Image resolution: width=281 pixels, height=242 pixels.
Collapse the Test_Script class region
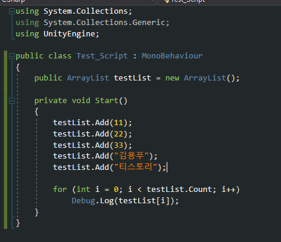tap(12, 56)
